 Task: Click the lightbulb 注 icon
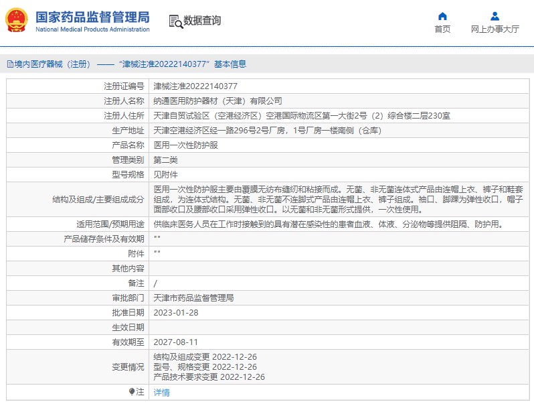132,391
